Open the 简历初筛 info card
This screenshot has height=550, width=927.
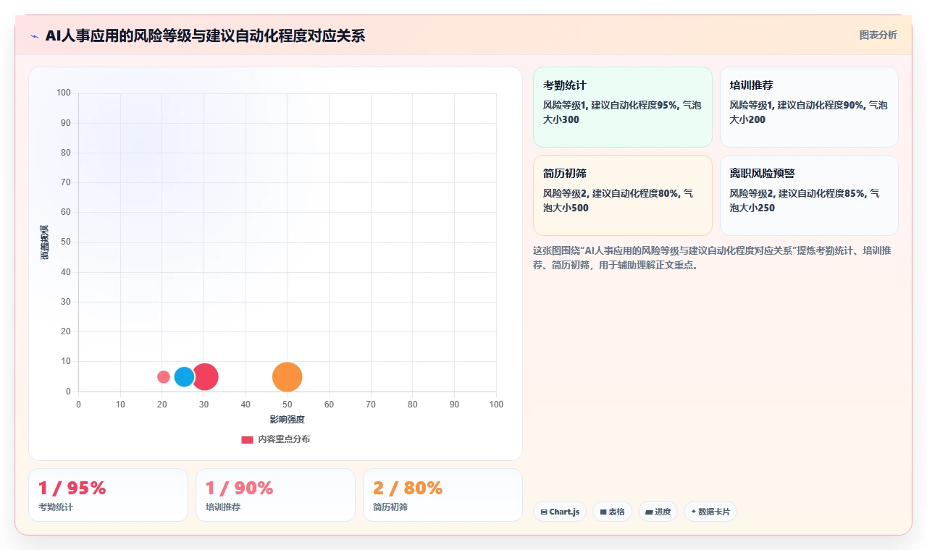point(623,195)
